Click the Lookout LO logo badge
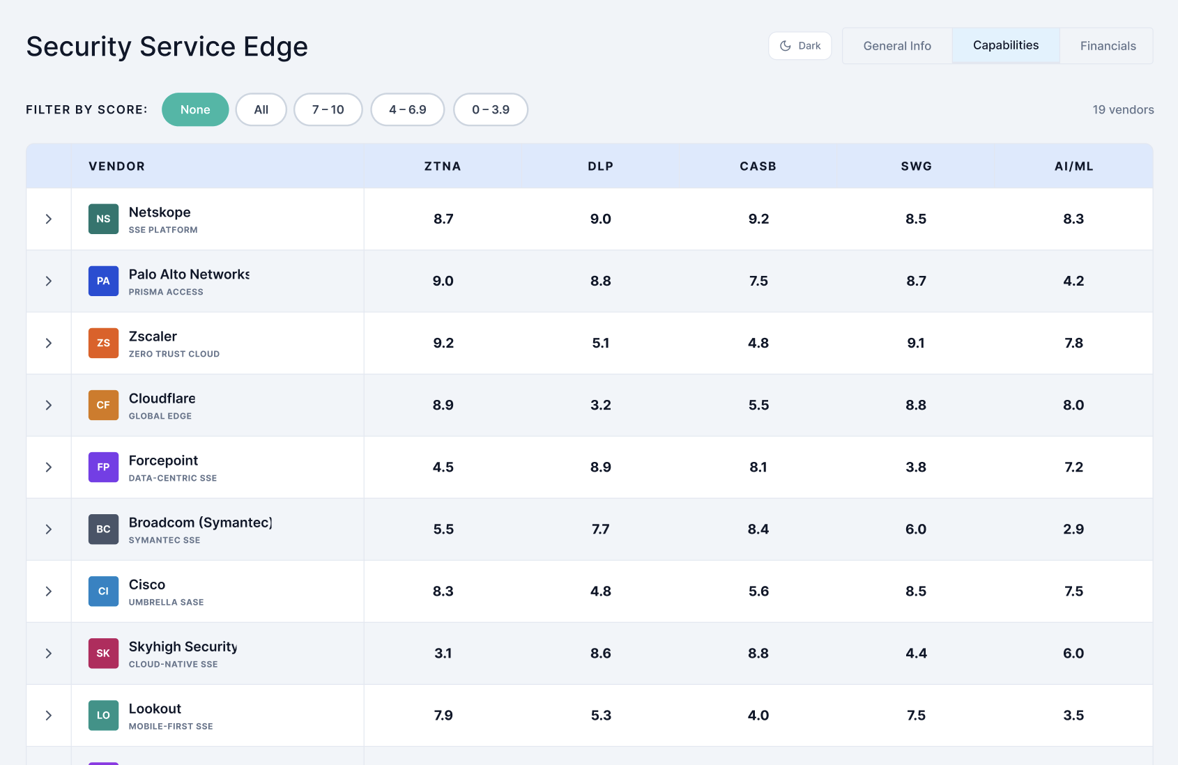This screenshot has width=1178, height=765. pyautogui.click(x=103, y=715)
